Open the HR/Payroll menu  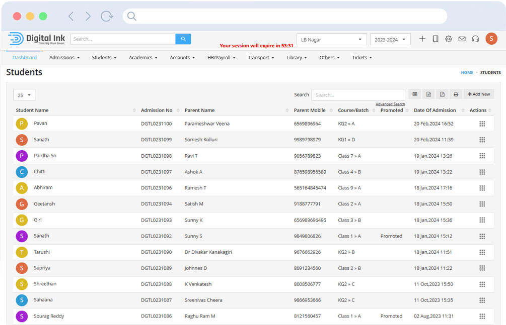pos(222,58)
